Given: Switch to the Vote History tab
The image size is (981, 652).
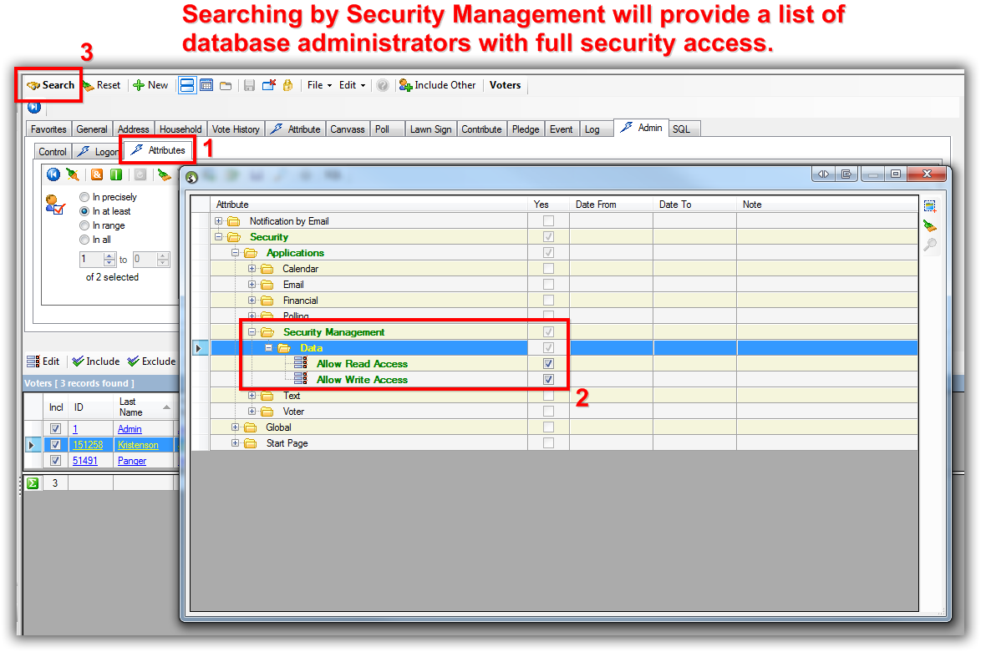Looking at the screenshot, I should 236,129.
